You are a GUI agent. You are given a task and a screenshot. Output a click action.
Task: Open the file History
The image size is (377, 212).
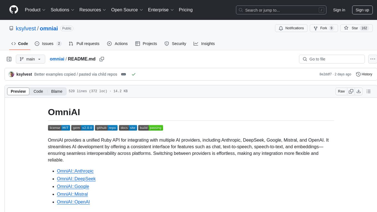[364, 74]
